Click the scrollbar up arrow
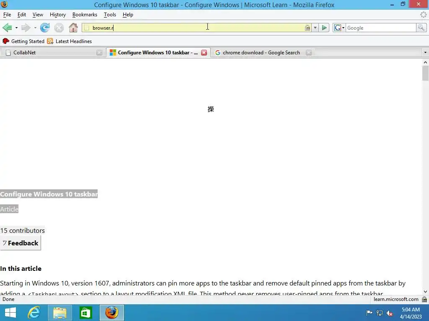The width and height of the screenshot is (429, 321). point(425,63)
